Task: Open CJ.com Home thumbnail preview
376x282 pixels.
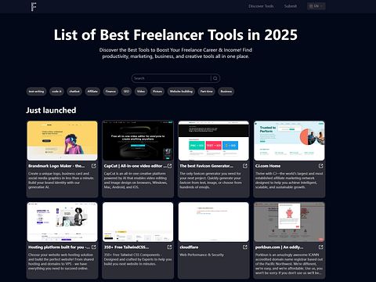Action: point(289,140)
